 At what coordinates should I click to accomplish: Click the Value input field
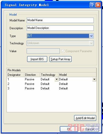43,51
